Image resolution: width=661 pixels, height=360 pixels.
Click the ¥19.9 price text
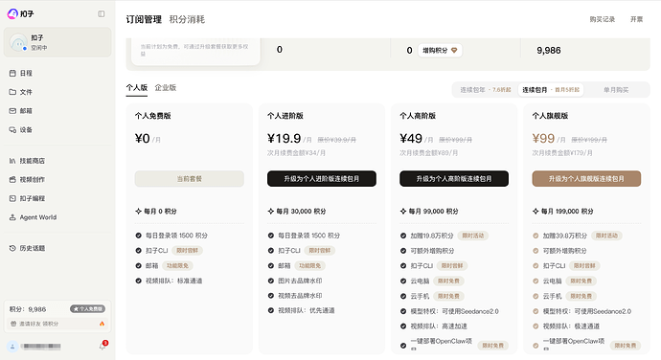tap(285, 138)
